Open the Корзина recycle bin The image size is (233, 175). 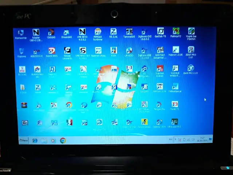pos(21,53)
